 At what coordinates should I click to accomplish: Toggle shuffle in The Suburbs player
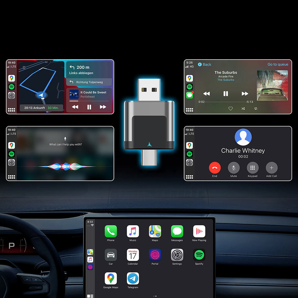[x=243, y=109]
